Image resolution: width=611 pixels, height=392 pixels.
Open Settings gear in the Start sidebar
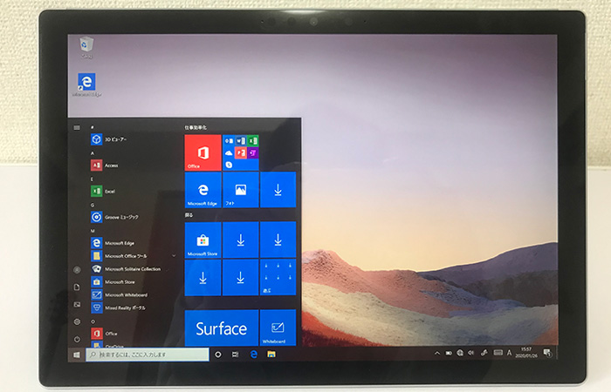77,321
